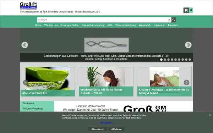Screen dimensions: 213x133
Task: Open Wir über uns - Firmengeschichte
Action: click(61, 25)
